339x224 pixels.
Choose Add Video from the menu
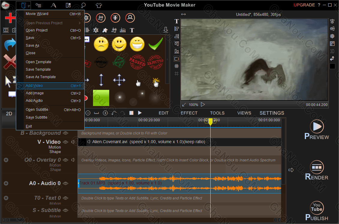[x=50, y=86]
